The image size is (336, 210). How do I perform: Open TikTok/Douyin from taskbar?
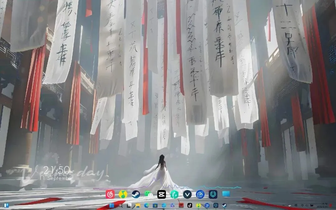(x=190, y=206)
